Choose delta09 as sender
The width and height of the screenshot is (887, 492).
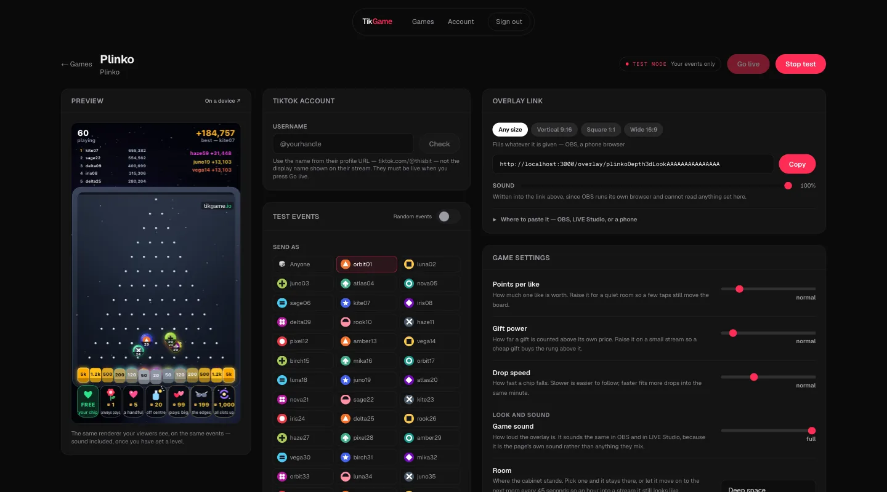(x=304, y=322)
